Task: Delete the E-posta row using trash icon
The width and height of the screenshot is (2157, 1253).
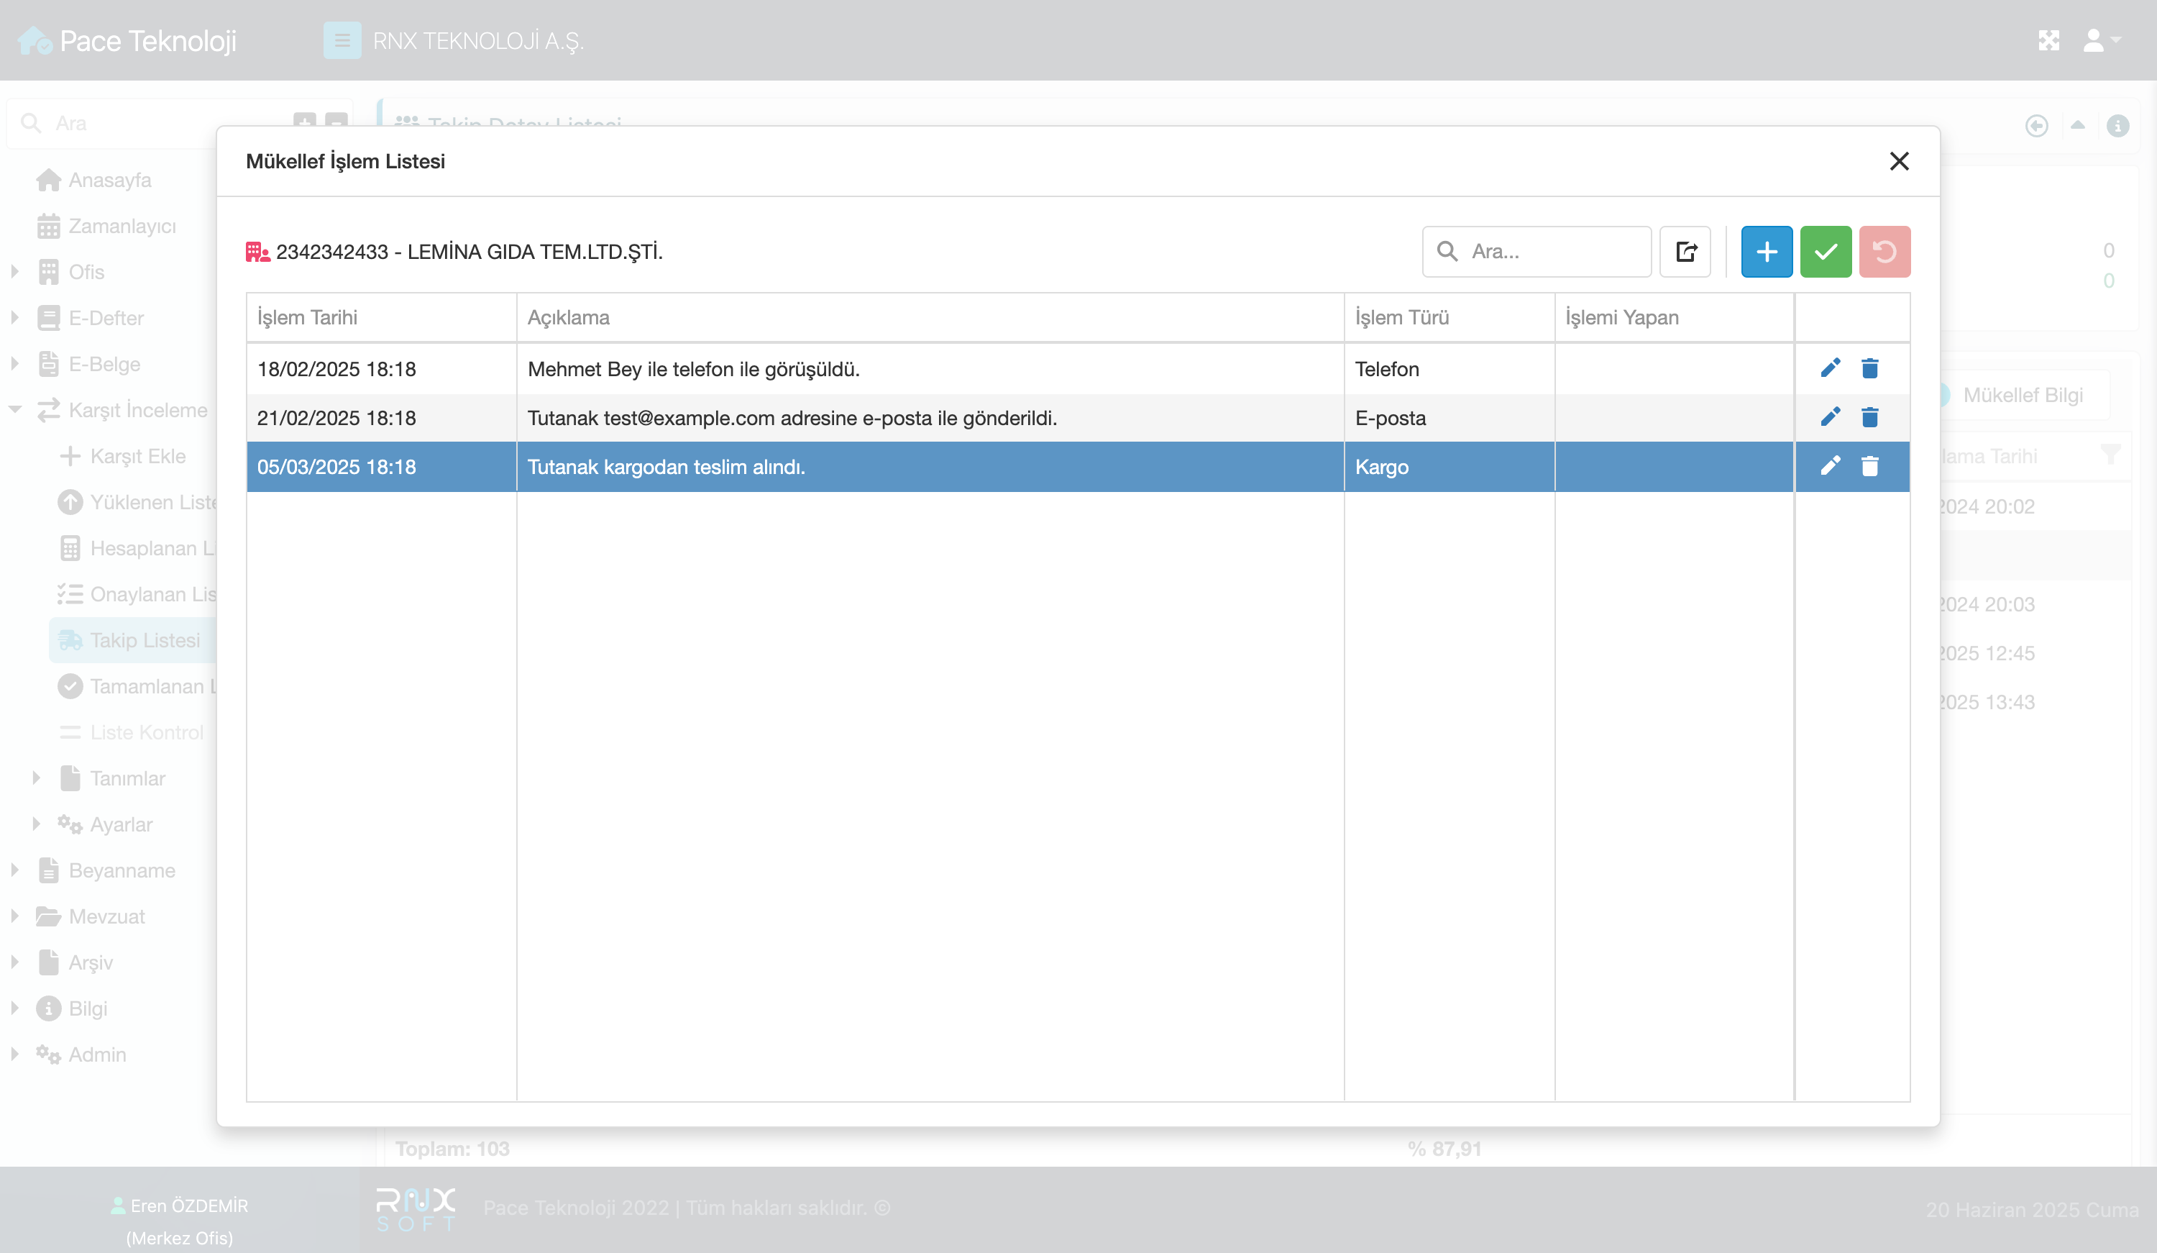Action: [x=1869, y=417]
